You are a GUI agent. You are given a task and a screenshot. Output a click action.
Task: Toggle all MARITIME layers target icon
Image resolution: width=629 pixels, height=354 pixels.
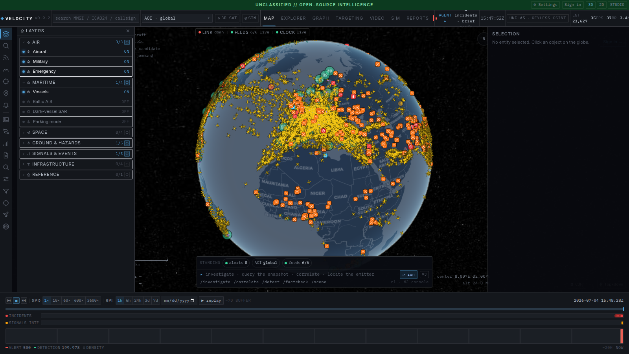(127, 83)
